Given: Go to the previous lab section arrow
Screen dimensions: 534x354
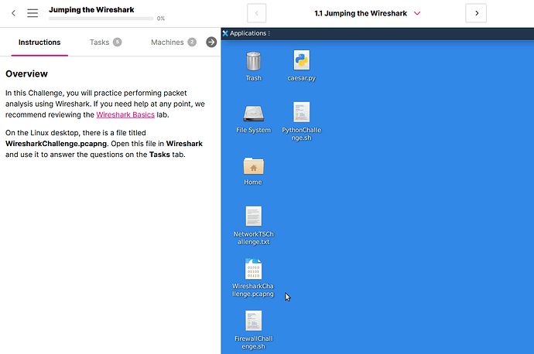Looking at the screenshot, I should (x=257, y=13).
